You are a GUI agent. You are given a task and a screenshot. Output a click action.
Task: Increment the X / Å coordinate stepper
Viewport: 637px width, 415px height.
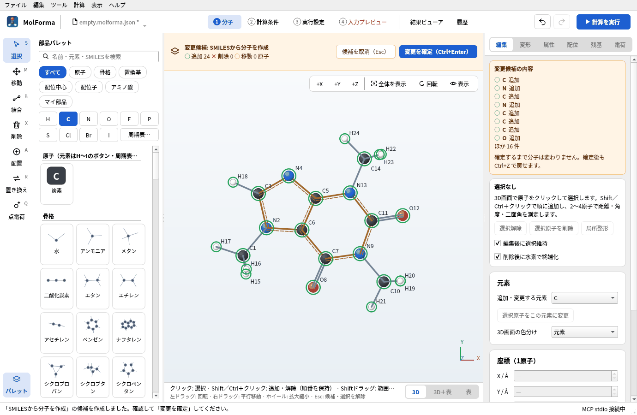(614, 373)
